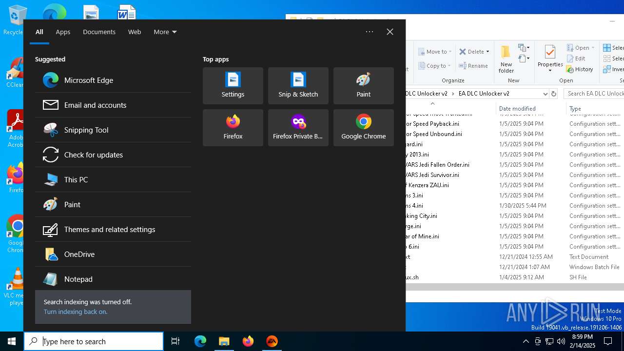Viewport: 624px width, 351px height.
Task: Launch Snipping Tool from suggestions
Action: [113, 130]
